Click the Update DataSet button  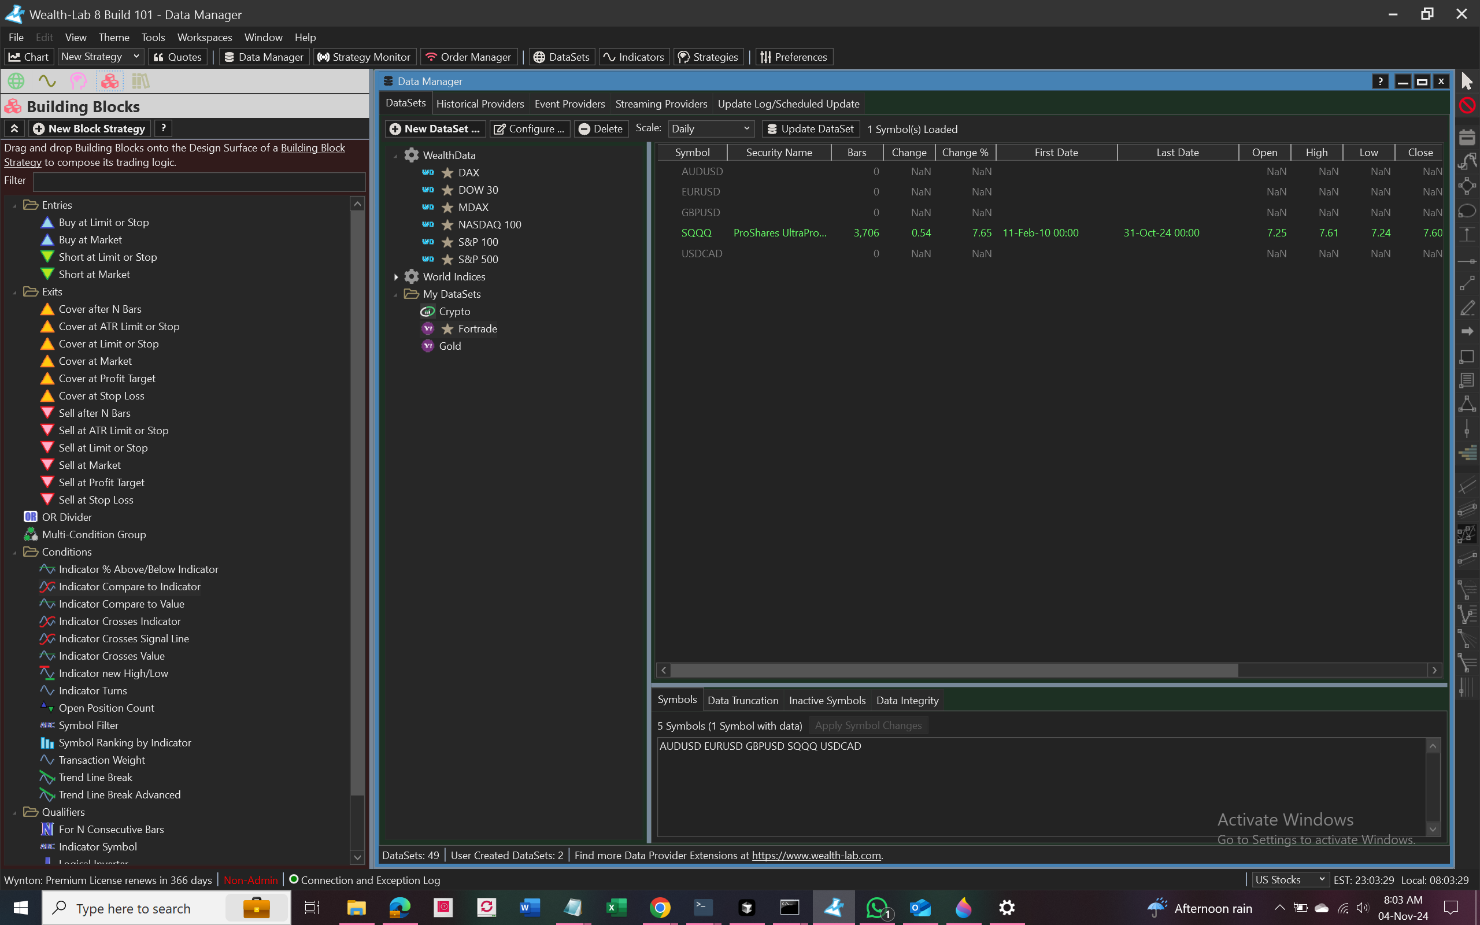point(811,129)
